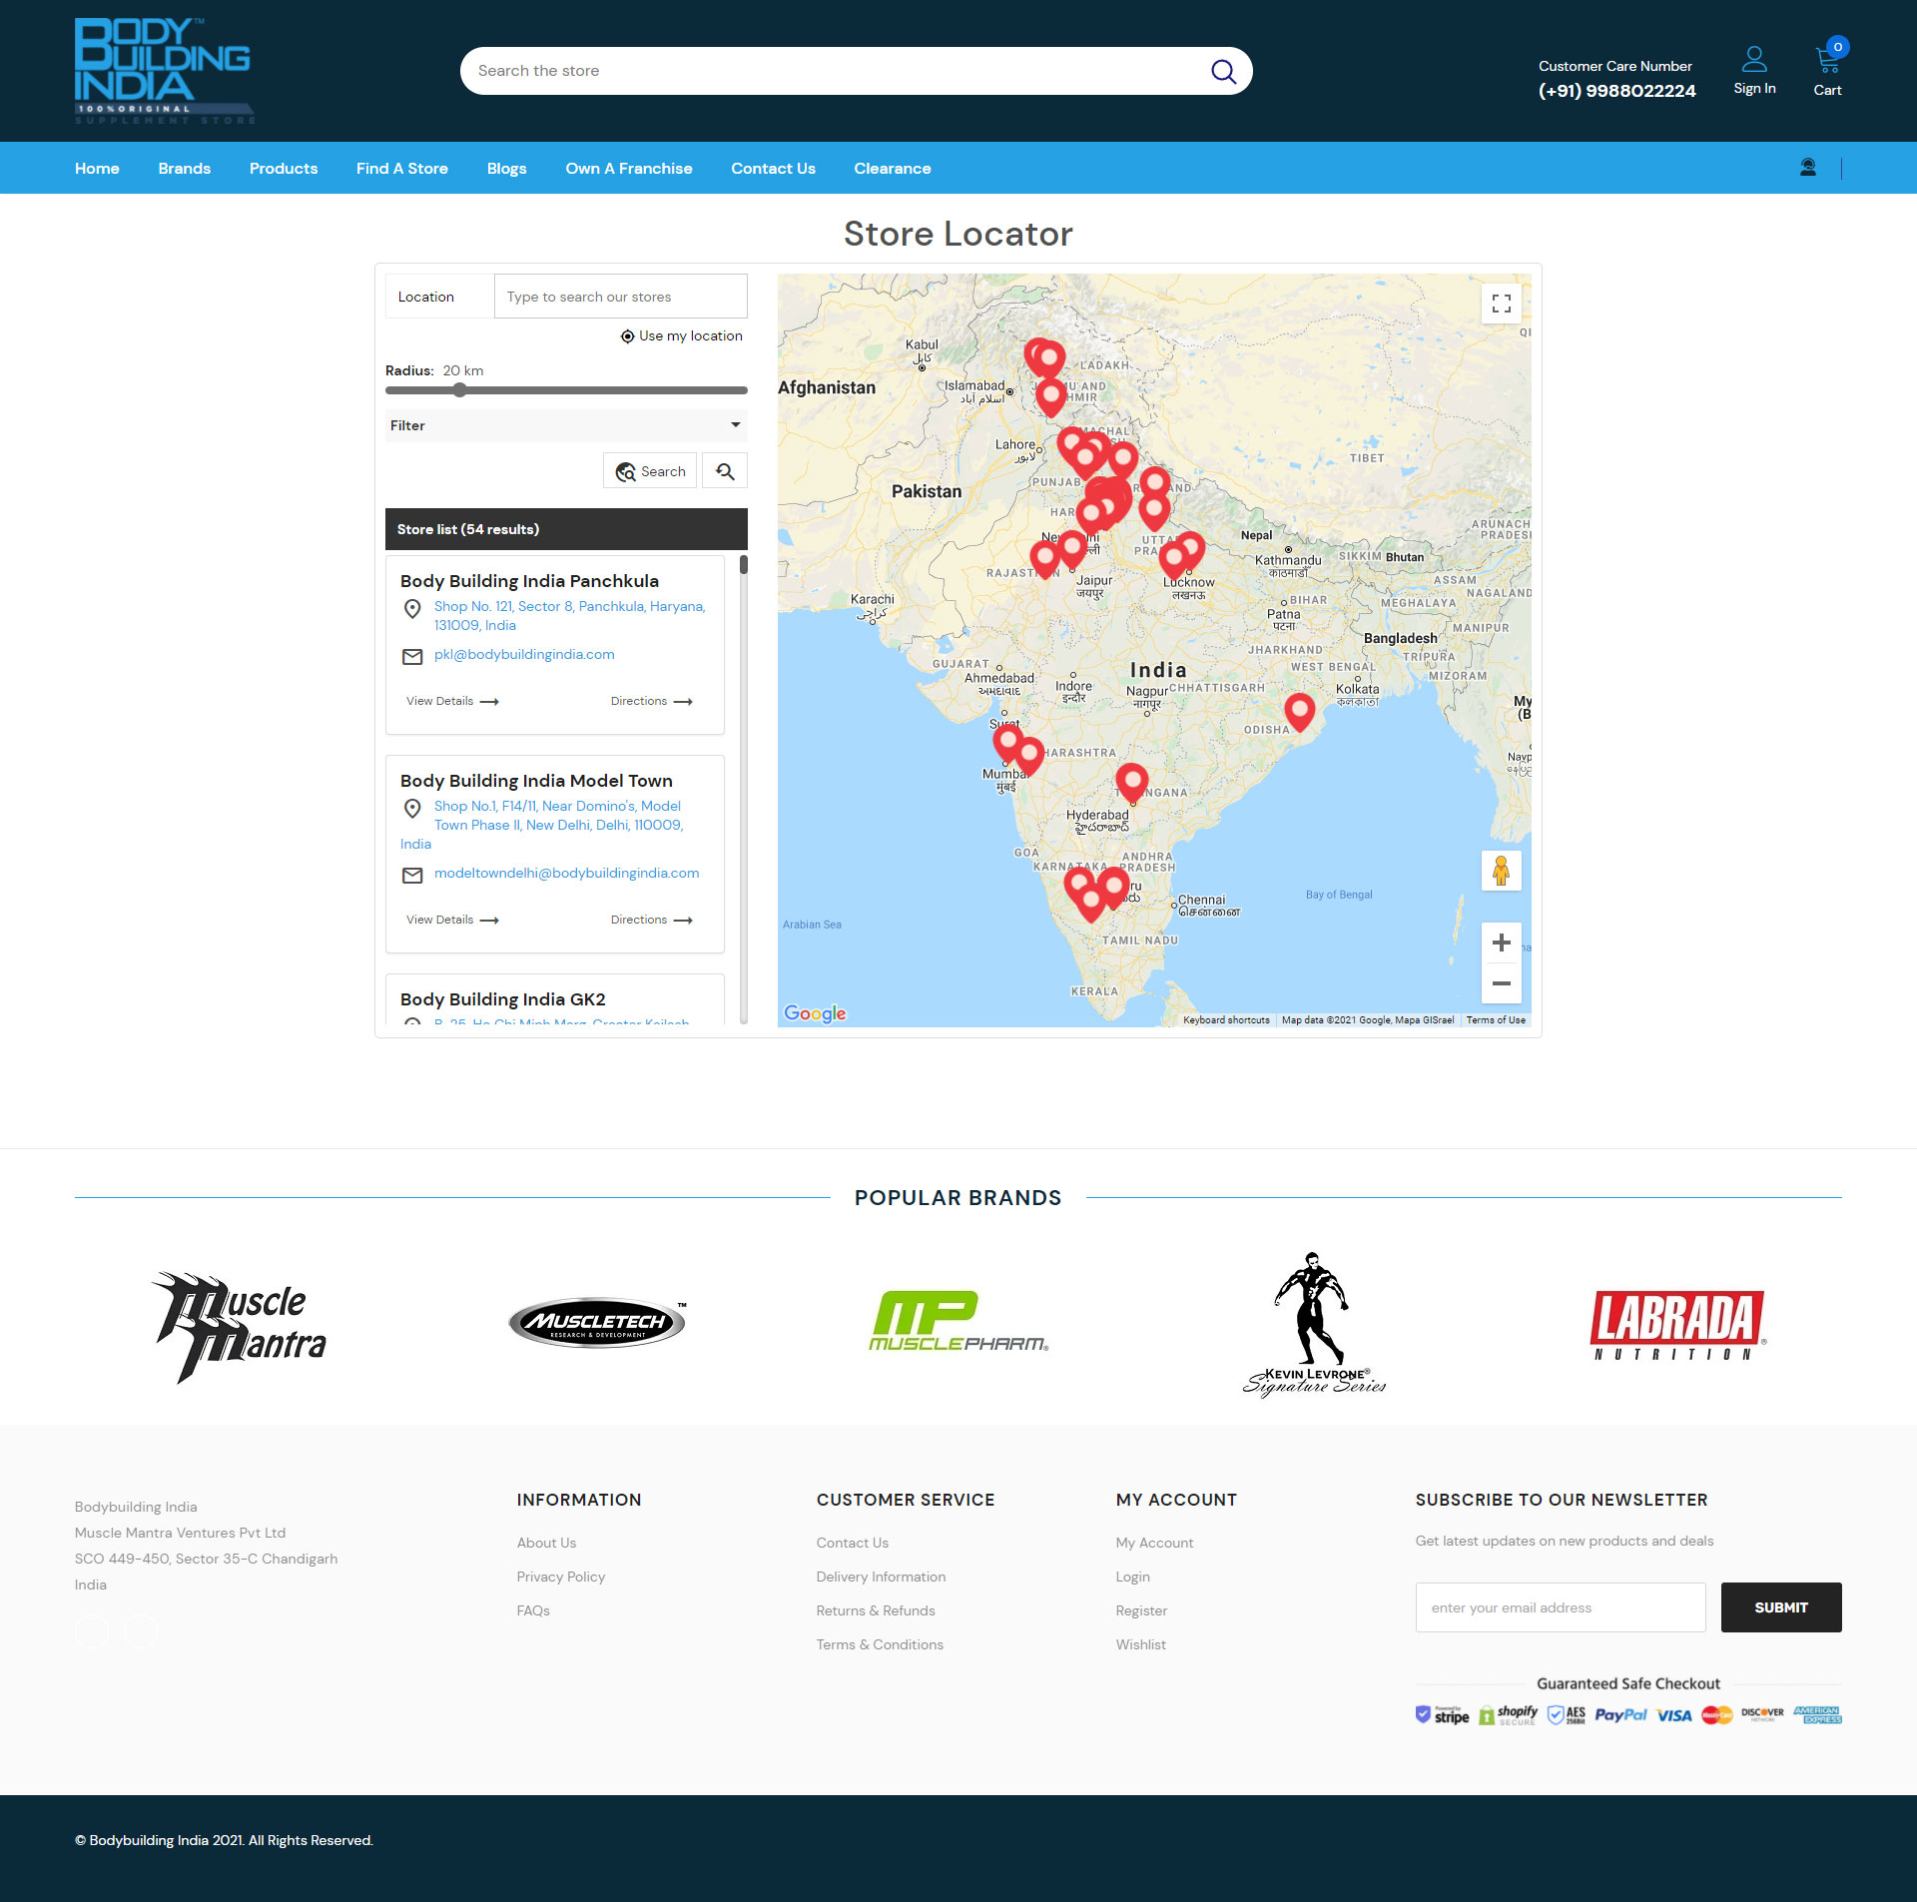The image size is (1917, 1902).
Task: Open the Terms & Conditions footer link
Action: coord(880,1644)
